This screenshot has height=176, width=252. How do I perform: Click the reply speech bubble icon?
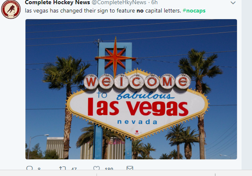[29, 168]
